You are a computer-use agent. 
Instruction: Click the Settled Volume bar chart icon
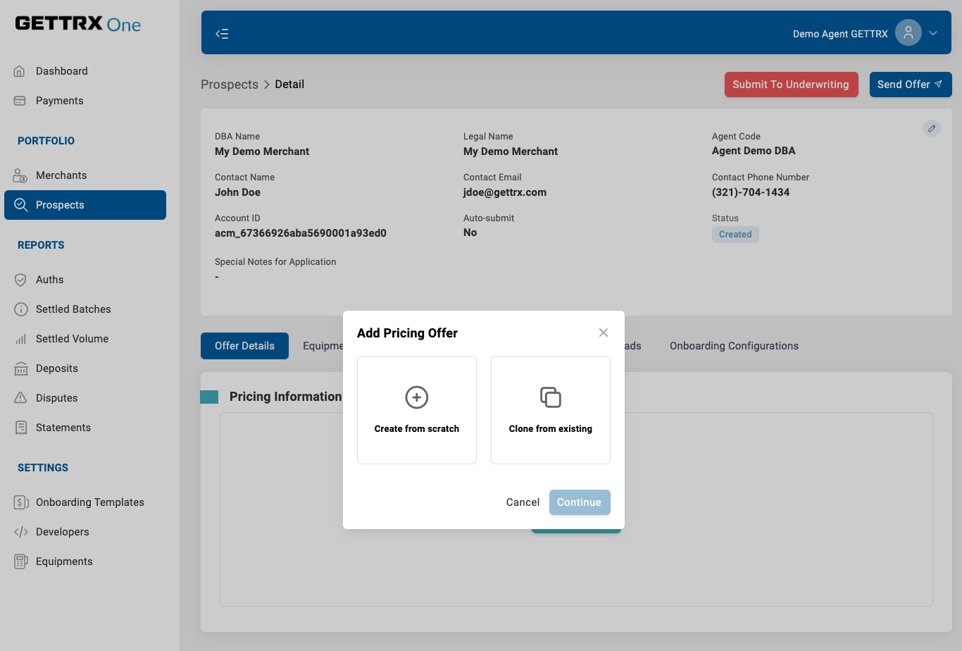point(20,339)
